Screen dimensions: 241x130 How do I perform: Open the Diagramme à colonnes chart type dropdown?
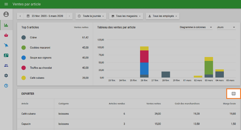click(x=196, y=27)
